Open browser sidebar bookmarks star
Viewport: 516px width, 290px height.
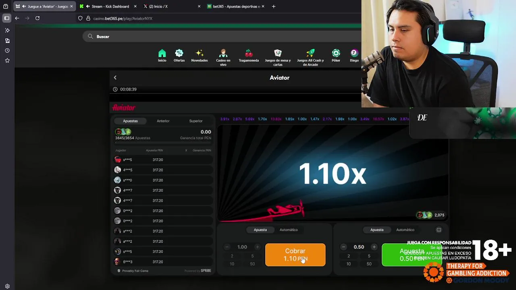[x=7, y=60]
